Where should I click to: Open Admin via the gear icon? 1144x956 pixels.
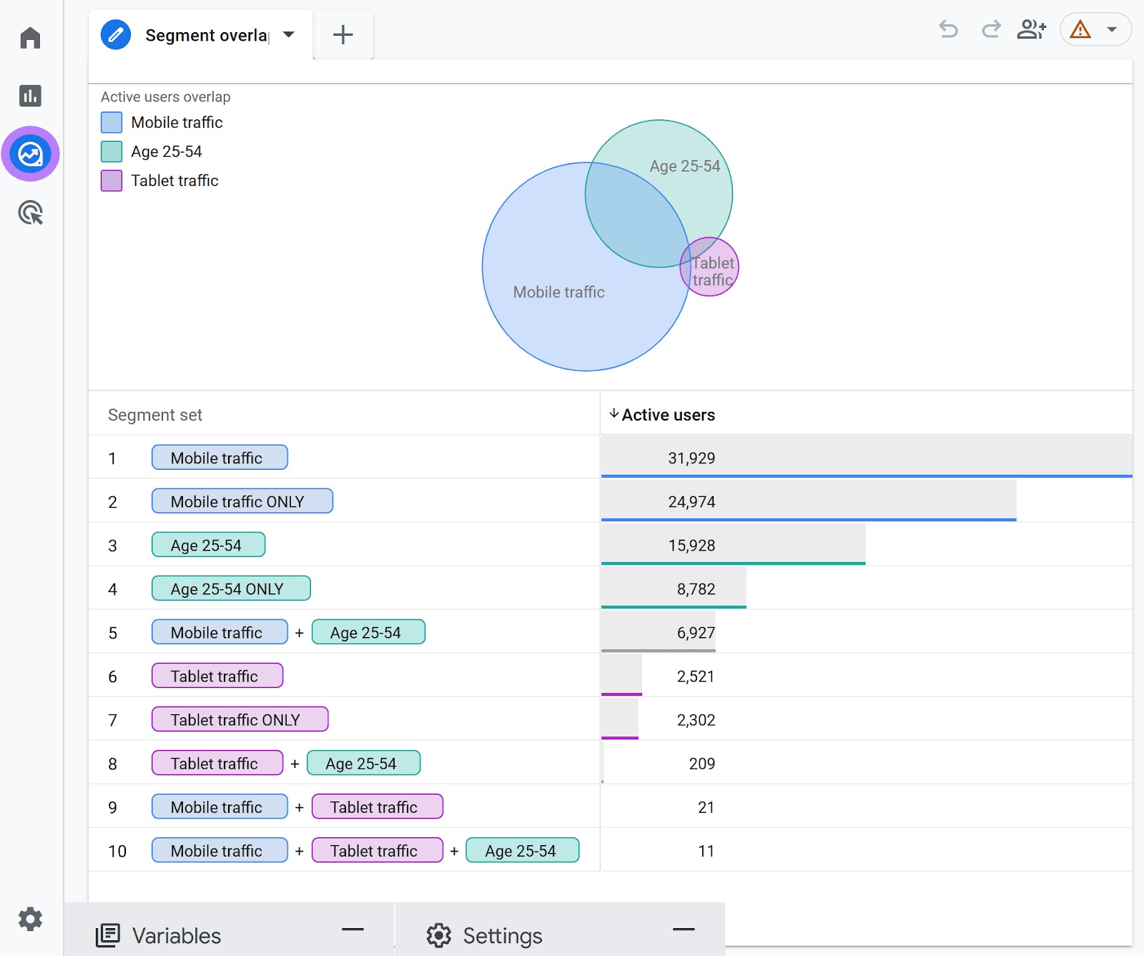pos(30,920)
